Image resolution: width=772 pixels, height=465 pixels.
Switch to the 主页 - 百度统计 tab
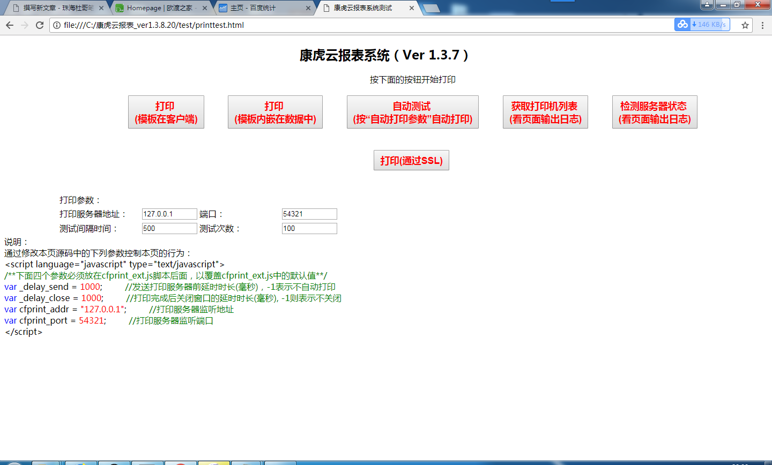264,8
